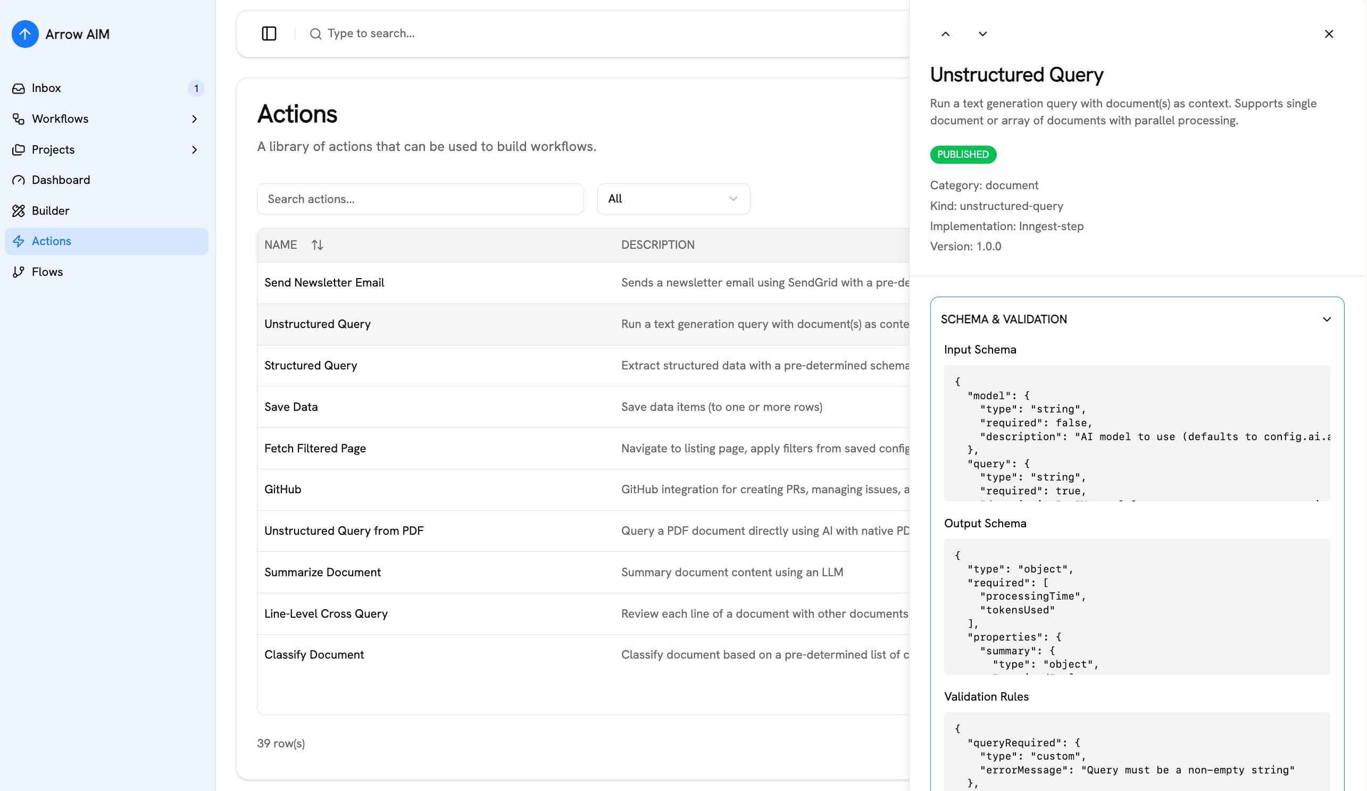Navigate down with the panel down arrow
This screenshot has width=1367, height=791.
tap(982, 33)
